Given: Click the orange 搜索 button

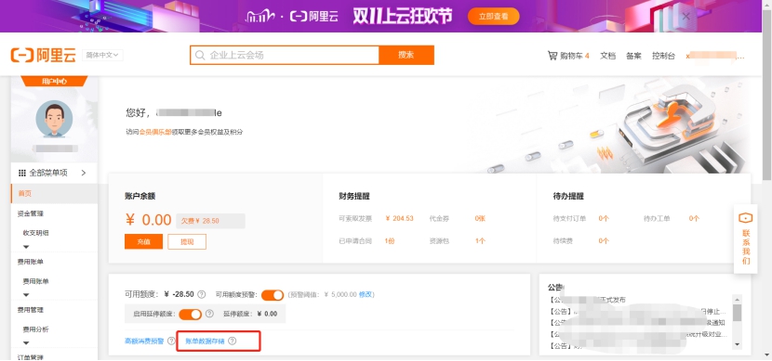Looking at the screenshot, I should coord(406,55).
